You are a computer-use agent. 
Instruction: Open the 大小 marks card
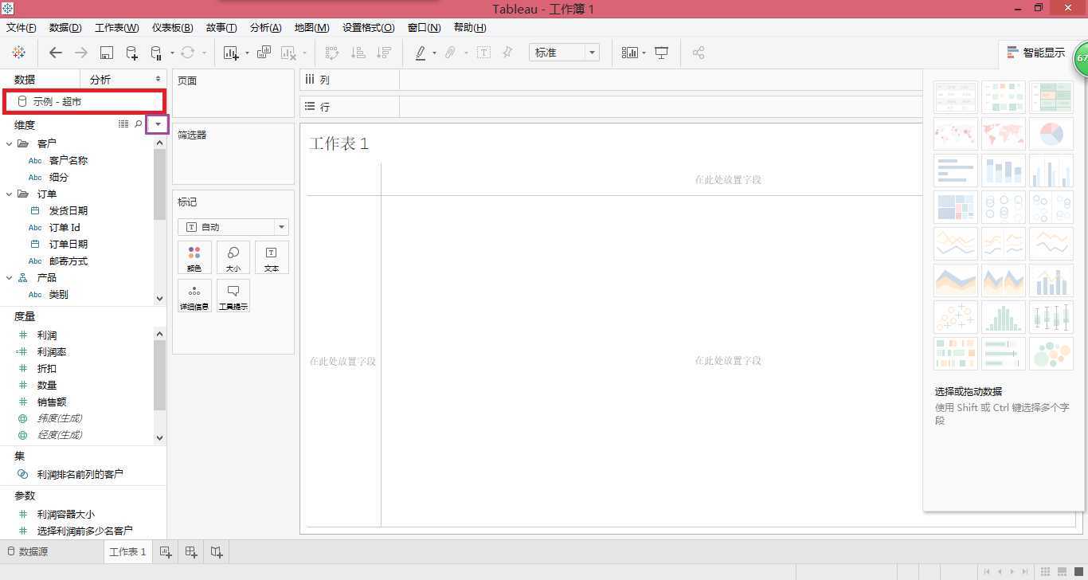[233, 257]
